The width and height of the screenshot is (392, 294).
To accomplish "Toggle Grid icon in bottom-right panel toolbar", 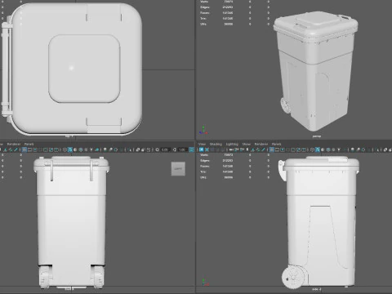I will pos(272,149).
